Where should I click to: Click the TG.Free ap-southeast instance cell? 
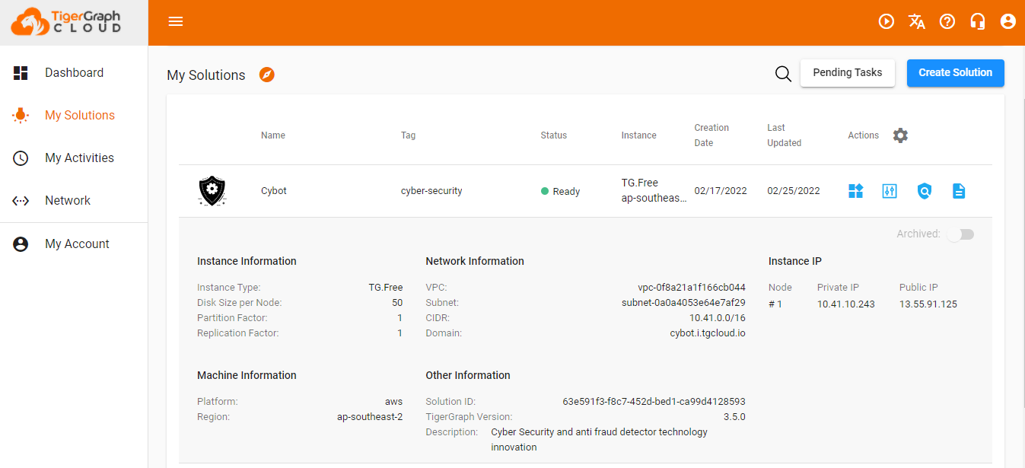[x=654, y=190]
